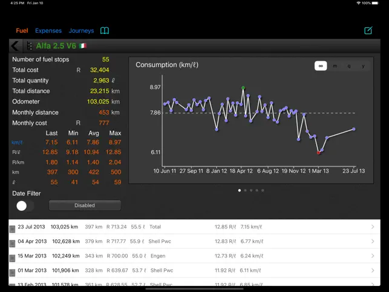Screen dimensions: 389x292
Task: Click total distance value 23,215
Action: pyautogui.click(x=99, y=91)
